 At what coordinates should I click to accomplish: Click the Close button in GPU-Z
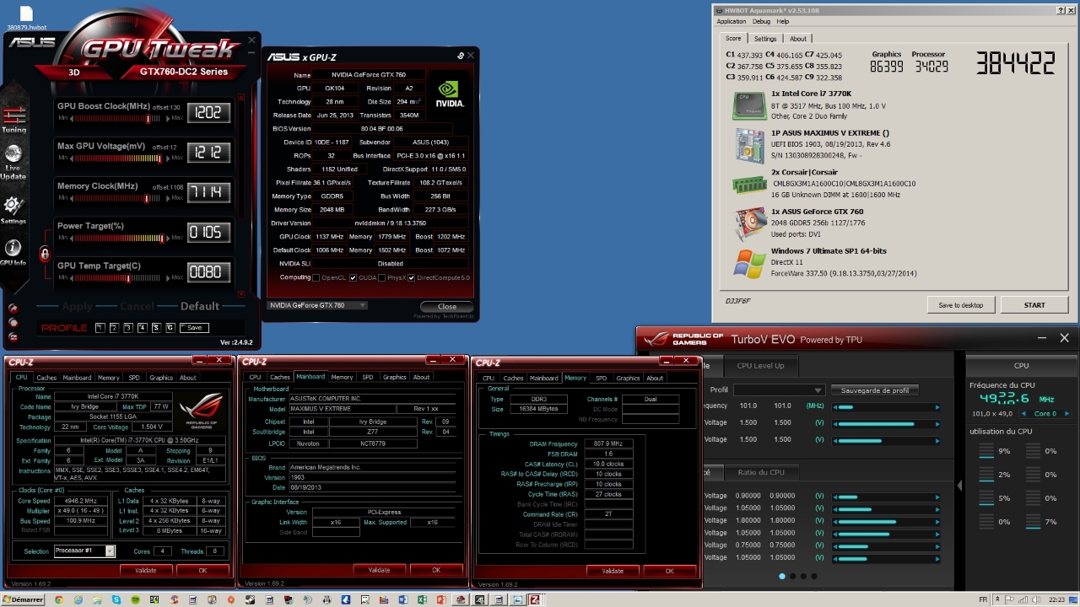tap(447, 306)
